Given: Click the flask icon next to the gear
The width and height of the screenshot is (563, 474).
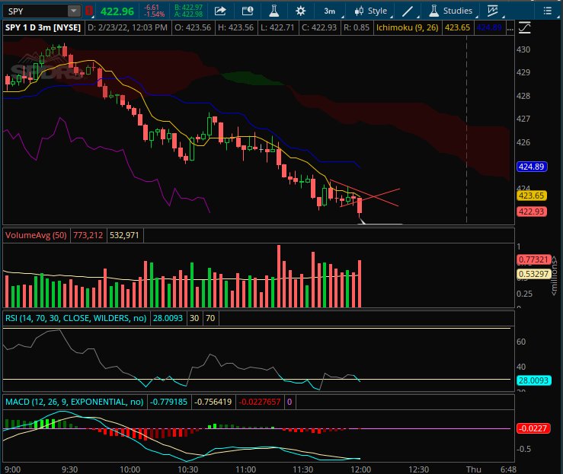Looking at the screenshot, I should (x=274, y=11).
